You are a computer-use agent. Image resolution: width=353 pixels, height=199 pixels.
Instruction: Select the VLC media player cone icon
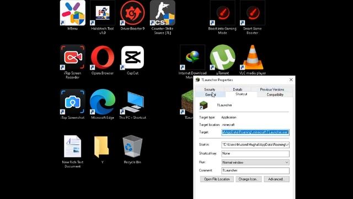[252, 57]
